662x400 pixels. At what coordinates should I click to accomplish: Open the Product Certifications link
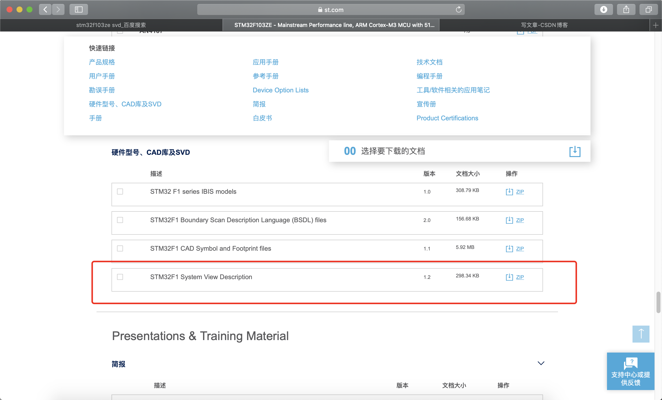(447, 118)
